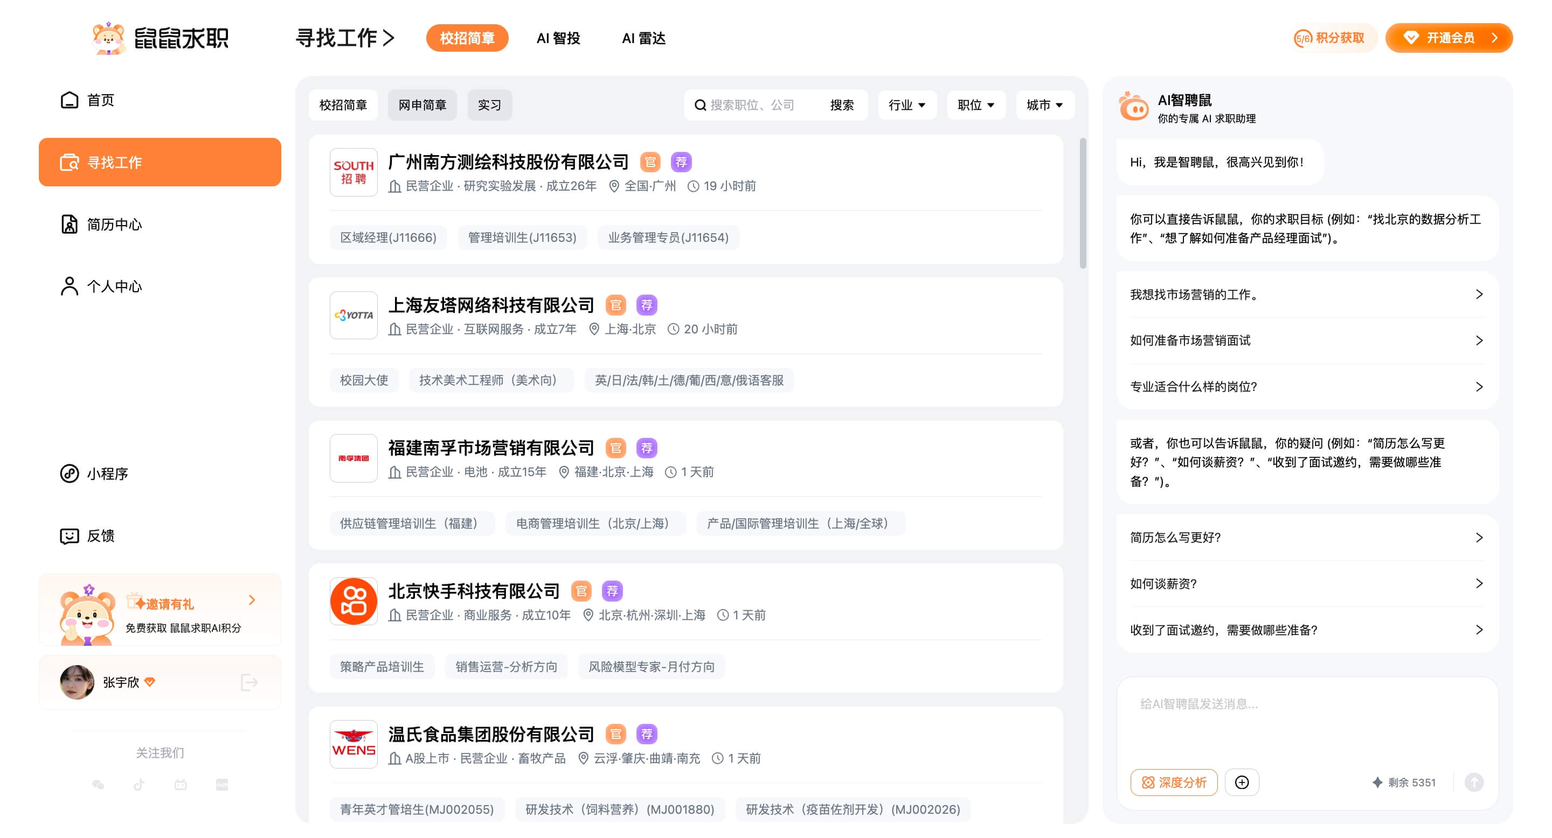Select the 区域经理(J11666) job tag

coord(388,237)
